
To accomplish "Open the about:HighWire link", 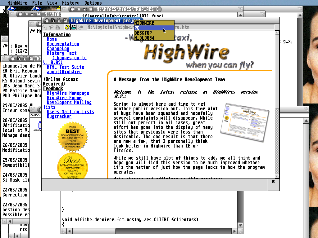I will coord(64,72).
